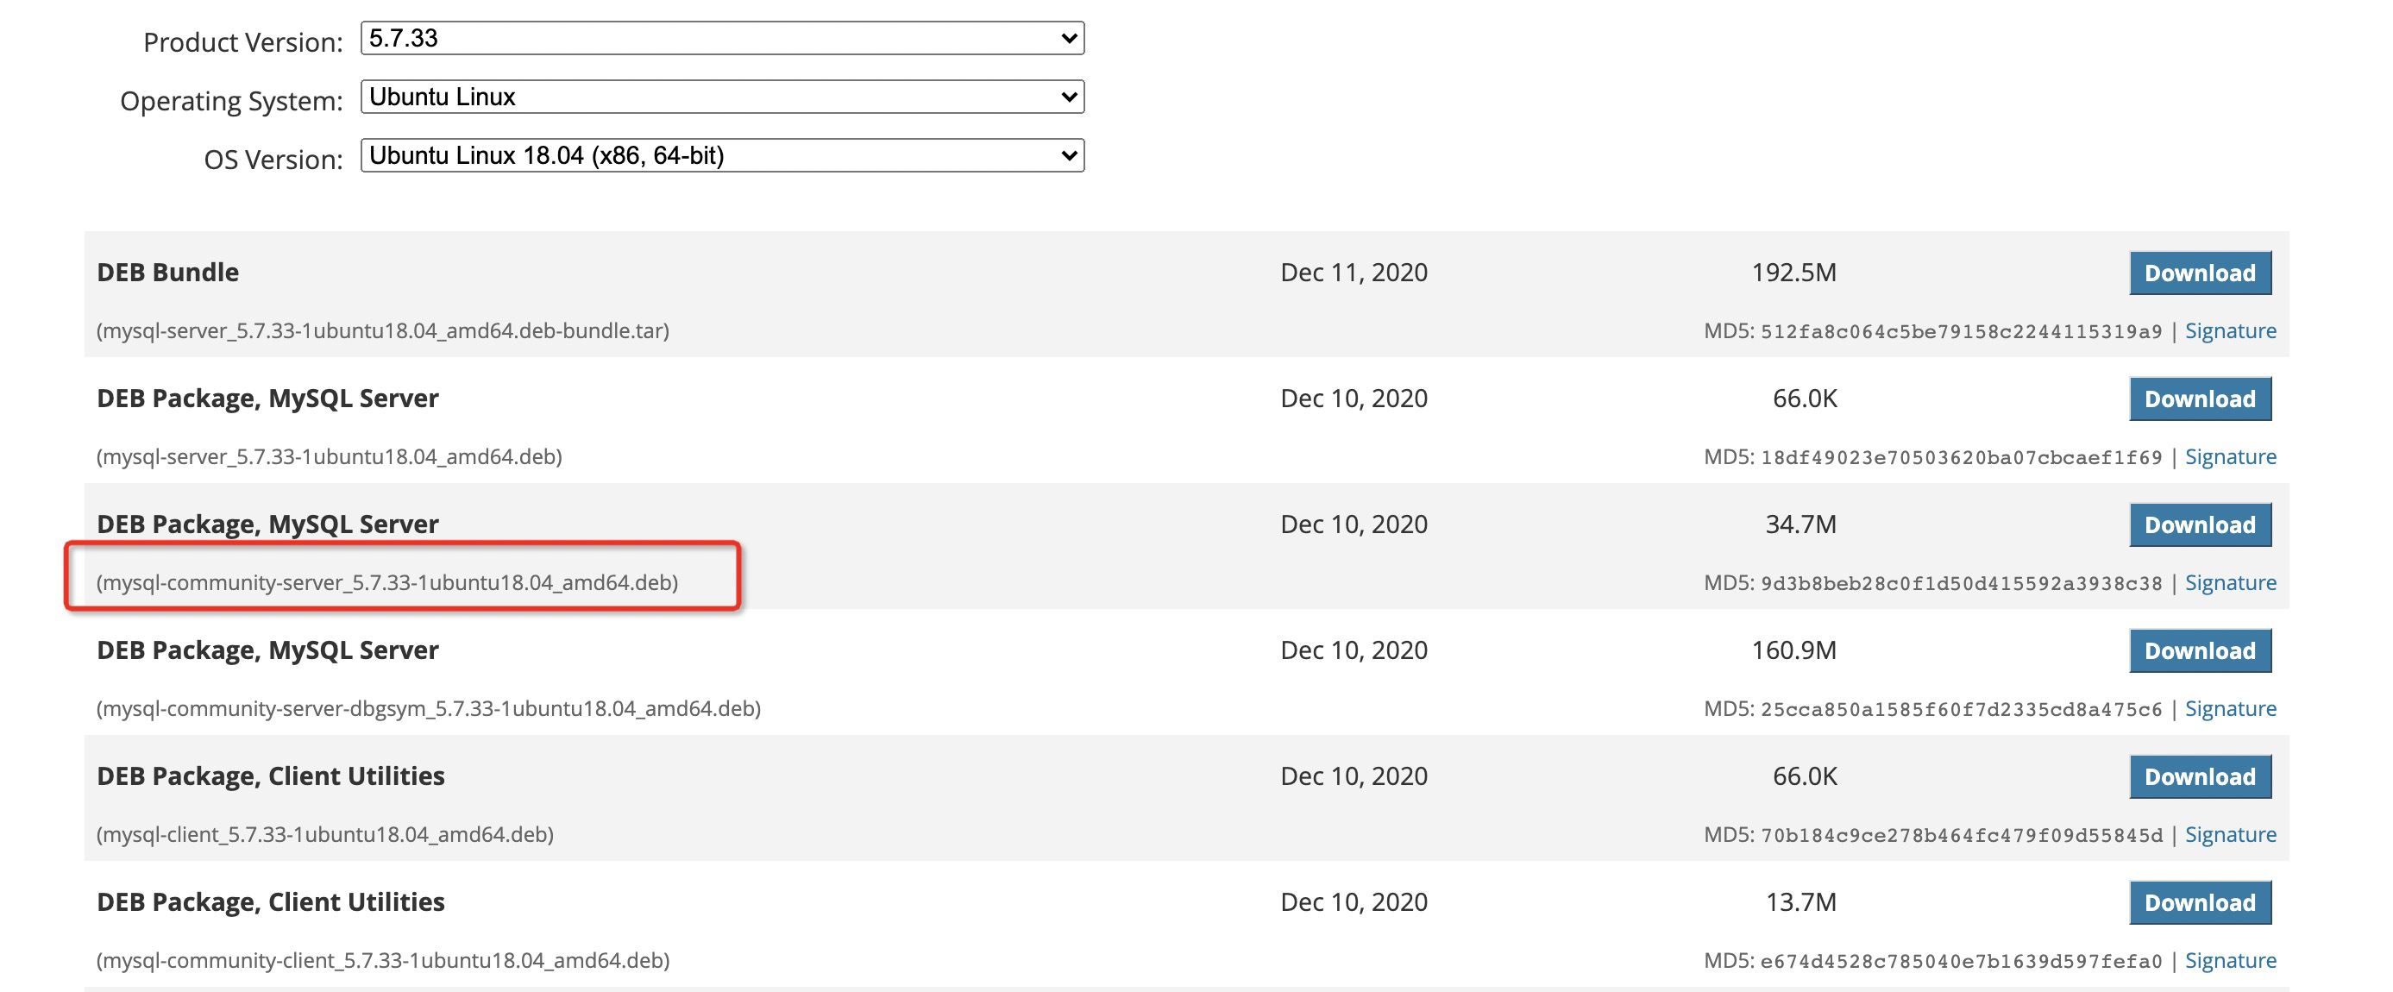
Task: Download the mysql-community-client package
Action: [2199, 902]
